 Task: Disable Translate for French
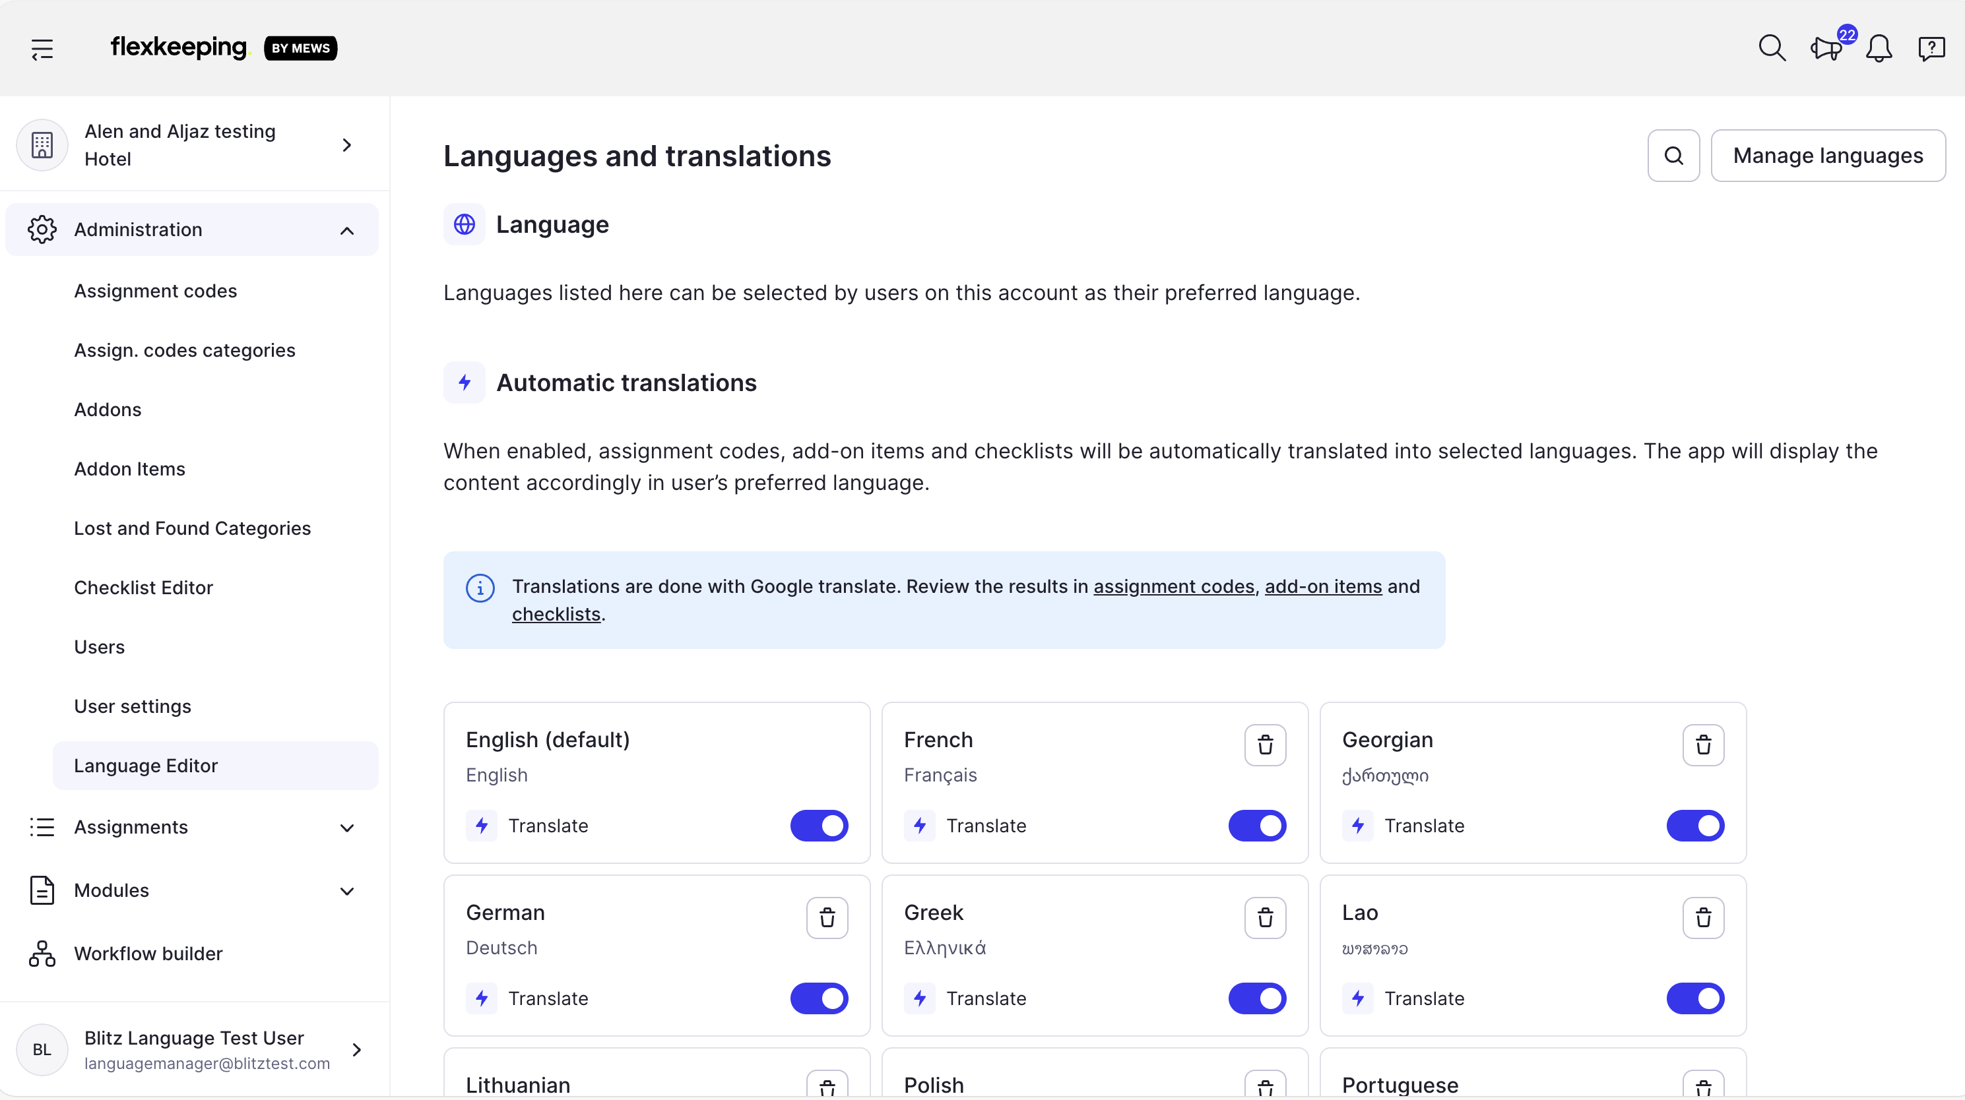1256,826
